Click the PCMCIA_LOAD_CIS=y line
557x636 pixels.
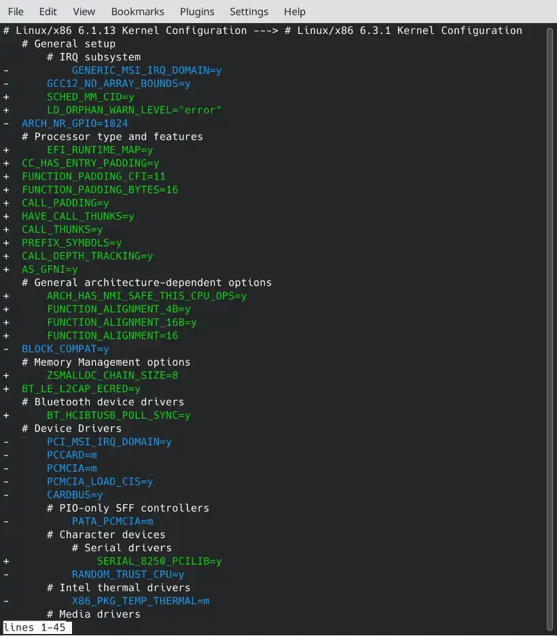click(100, 482)
